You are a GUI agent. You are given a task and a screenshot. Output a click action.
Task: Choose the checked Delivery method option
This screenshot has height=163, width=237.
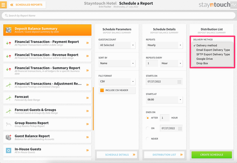point(212,45)
